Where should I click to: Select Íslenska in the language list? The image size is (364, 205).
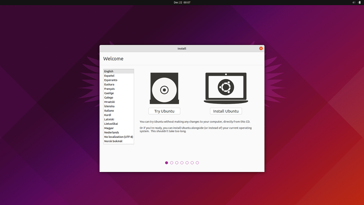click(x=119, y=106)
